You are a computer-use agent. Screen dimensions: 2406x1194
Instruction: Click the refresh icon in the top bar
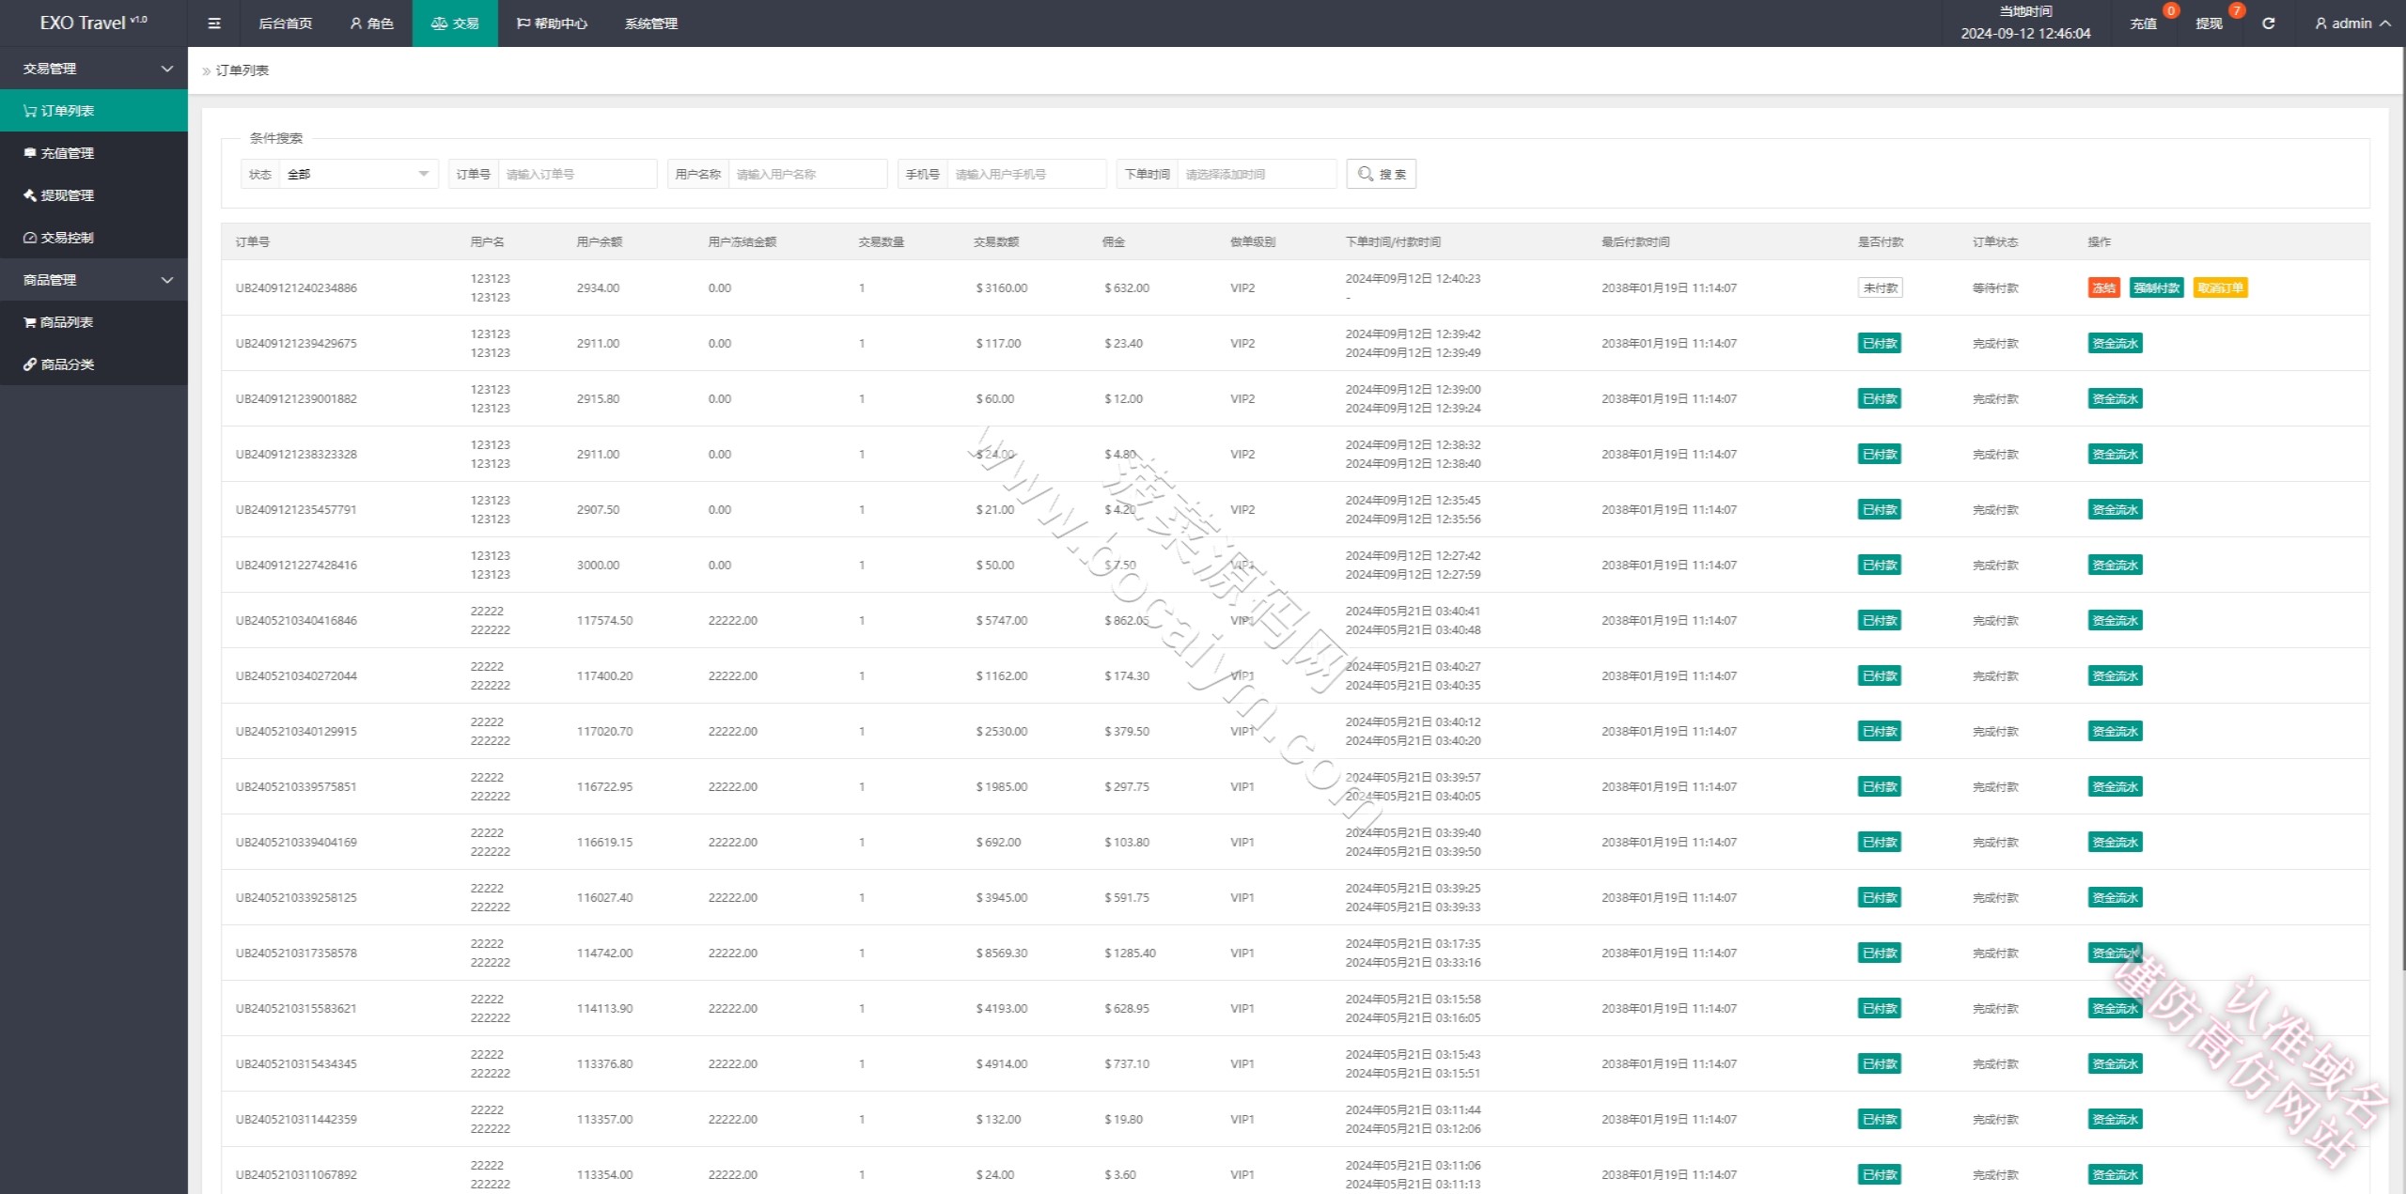(2268, 23)
